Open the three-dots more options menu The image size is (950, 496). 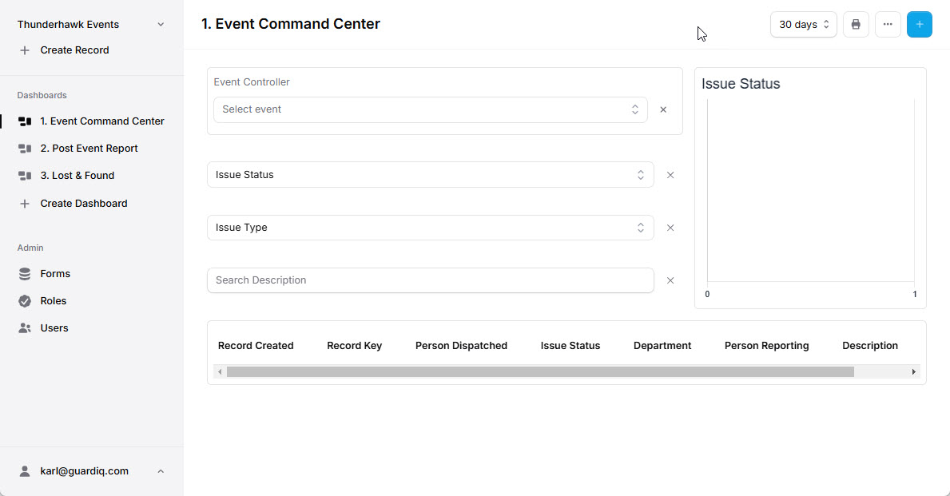[x=888, y=24]
